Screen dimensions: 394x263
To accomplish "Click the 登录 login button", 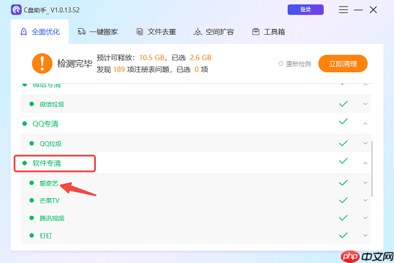I will (305, 10).
